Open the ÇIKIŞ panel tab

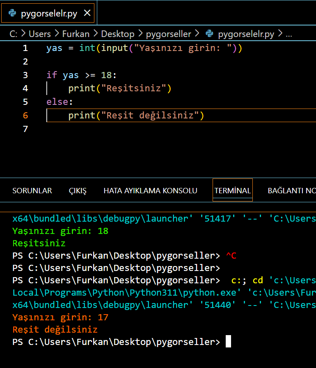coord(78,191)
